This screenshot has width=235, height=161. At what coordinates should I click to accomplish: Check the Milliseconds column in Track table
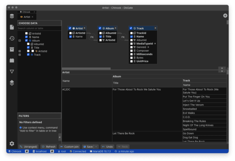tap(132, 54)
